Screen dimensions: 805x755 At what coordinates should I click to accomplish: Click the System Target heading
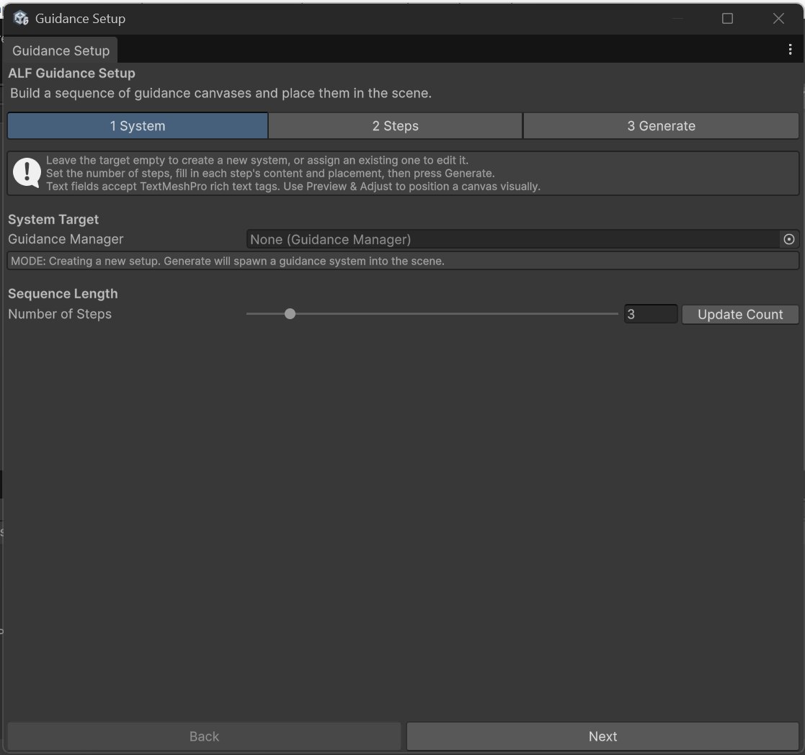click(x=53, y=219)
